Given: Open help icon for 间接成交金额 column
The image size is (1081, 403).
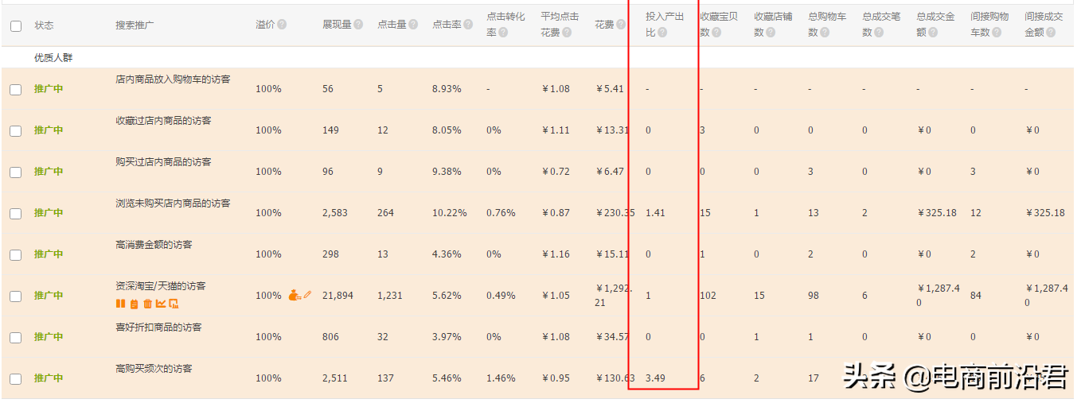Looking at the screenshot, I should 1051,33.
